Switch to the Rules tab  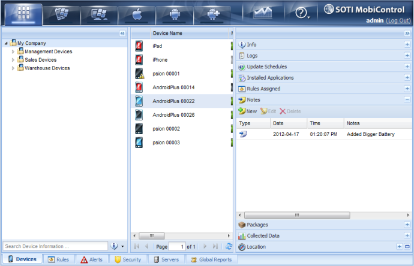(x=59, y=259)
